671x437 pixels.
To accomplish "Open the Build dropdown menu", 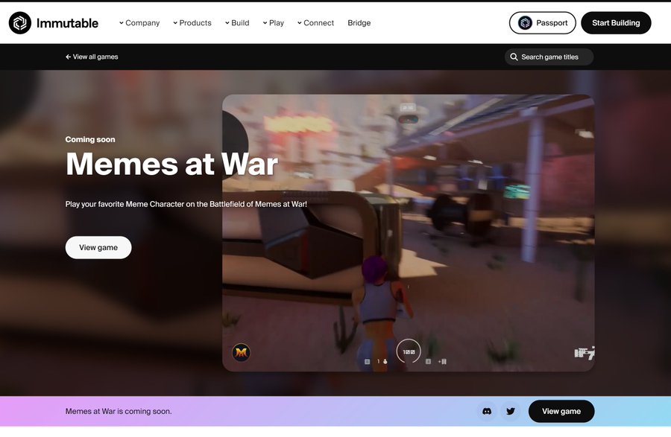I will pyautogui.click(x=240, y=22).
